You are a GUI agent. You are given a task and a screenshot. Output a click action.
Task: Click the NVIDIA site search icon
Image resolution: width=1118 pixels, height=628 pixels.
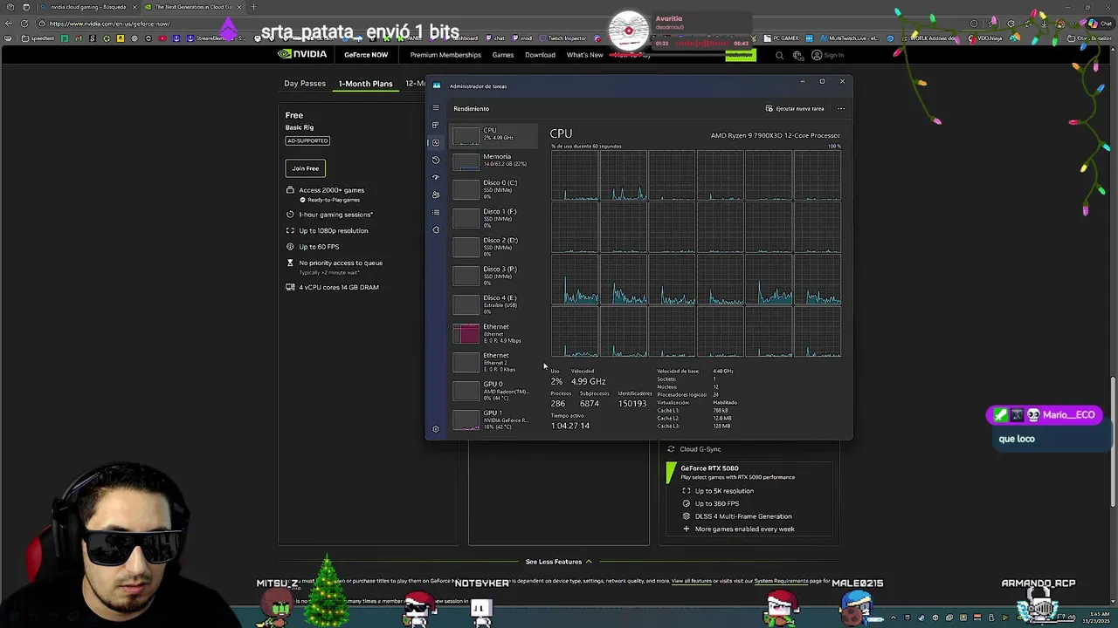click(780, 55)
